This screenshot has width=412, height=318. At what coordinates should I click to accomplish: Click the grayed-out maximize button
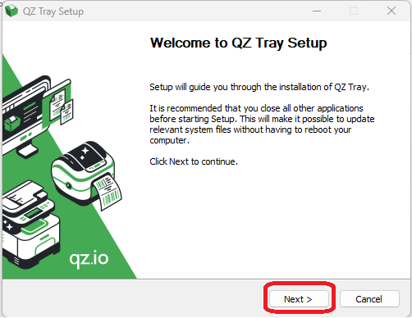click(354, 11)
